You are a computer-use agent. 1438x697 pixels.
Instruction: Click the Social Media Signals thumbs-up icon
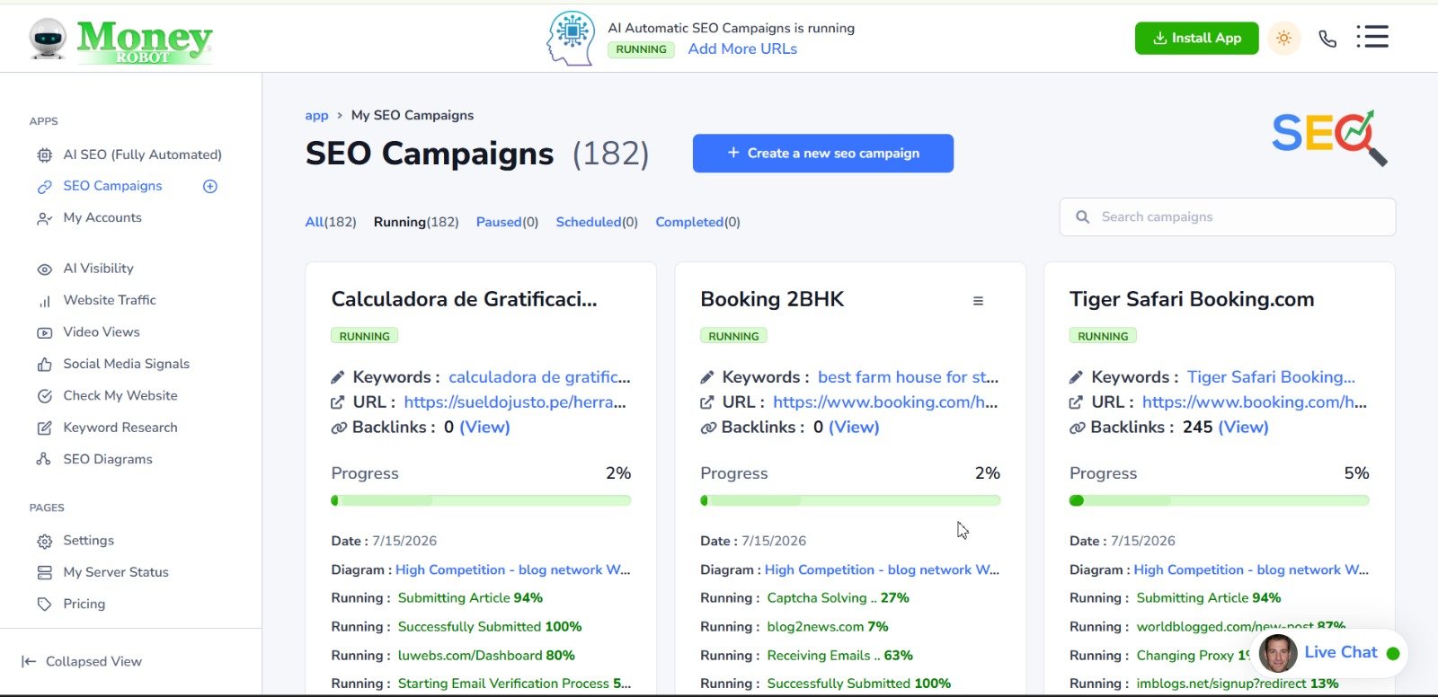point(44,365)
